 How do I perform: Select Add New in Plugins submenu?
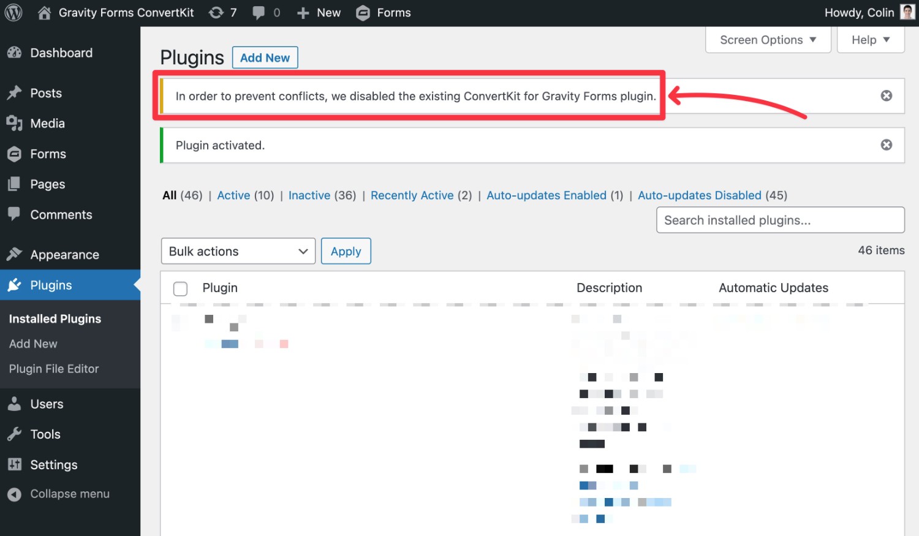33,344
